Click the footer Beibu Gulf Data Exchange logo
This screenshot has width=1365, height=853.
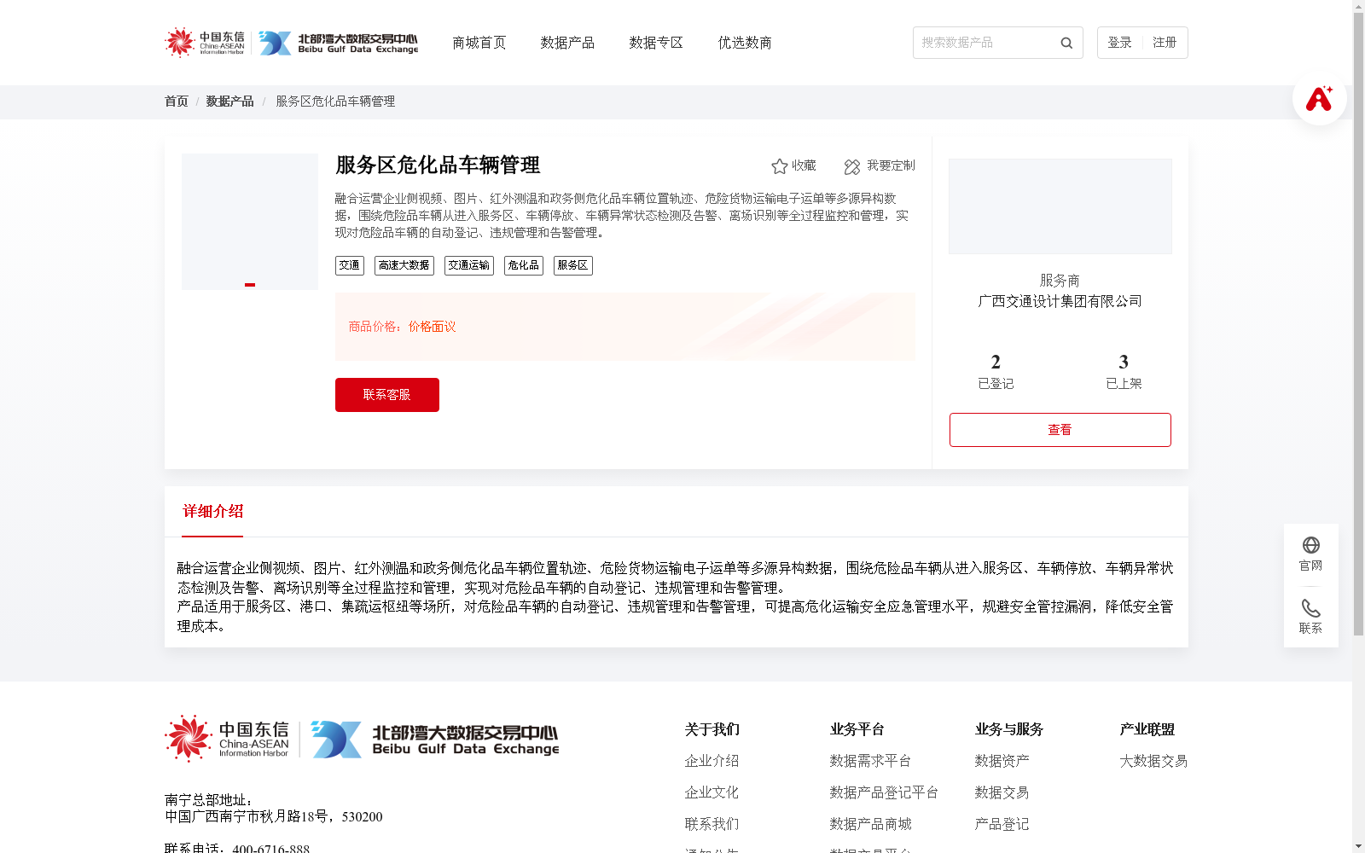(x=435, y=740)
